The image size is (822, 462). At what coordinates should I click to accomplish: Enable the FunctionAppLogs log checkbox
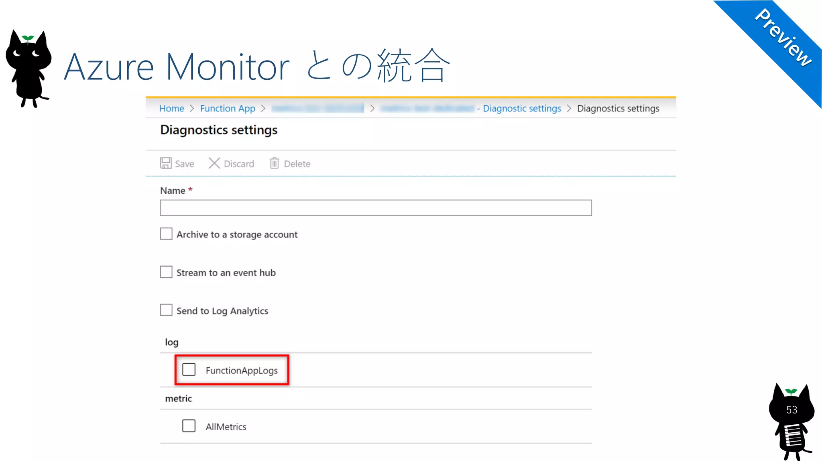click(x=189, y=369)
